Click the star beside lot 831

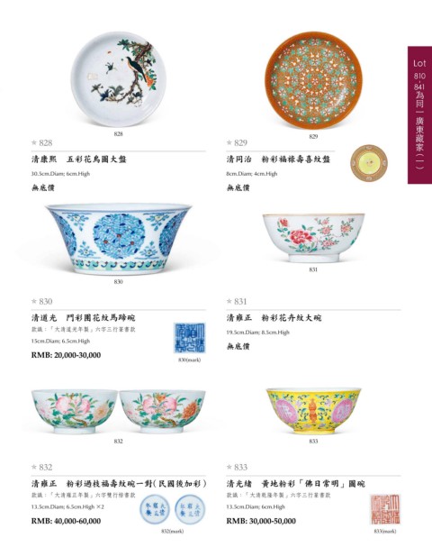pos(229,301)
